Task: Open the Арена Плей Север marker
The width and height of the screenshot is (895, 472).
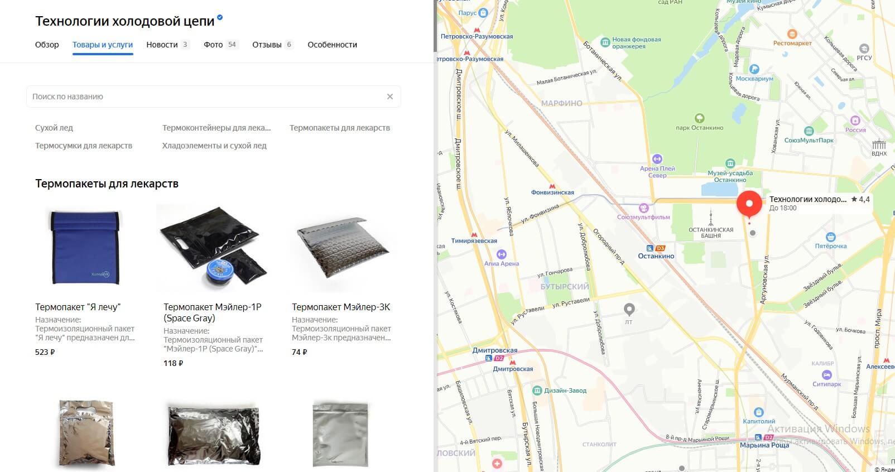Action: pyautogui.click(x=657, y=159)
